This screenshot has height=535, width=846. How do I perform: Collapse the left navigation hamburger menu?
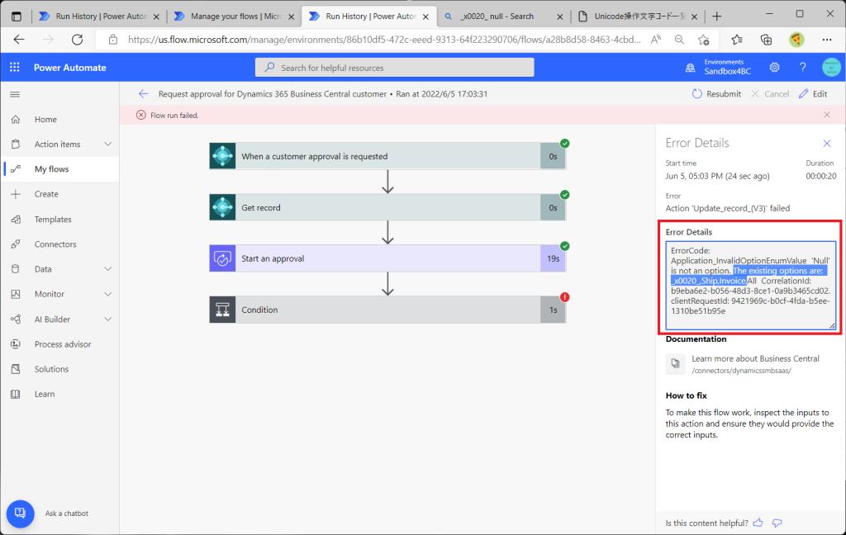pyautogui.click(x=15, y=94)
